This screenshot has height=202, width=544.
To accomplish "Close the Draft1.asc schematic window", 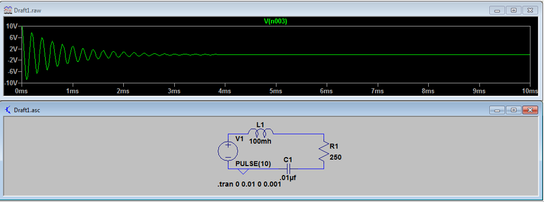I will [530, 110].
